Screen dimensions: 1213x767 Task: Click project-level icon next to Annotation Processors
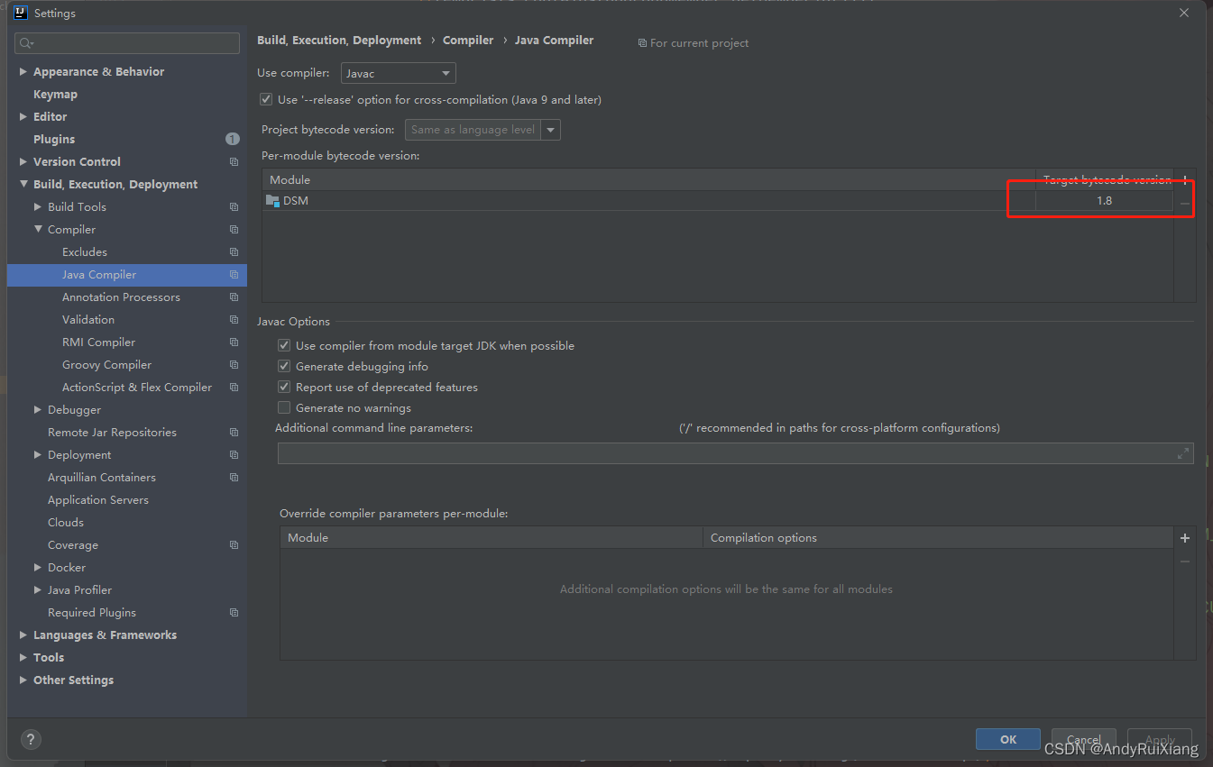[x=234, y=297]
